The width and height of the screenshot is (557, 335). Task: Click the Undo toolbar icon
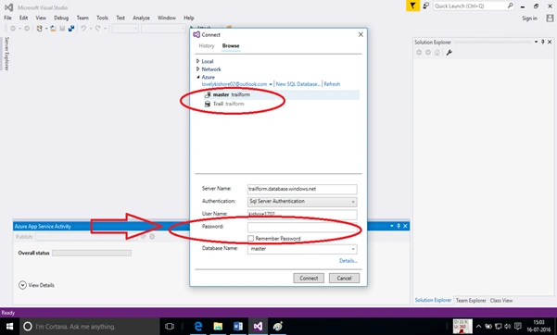[x=83, y=29]
